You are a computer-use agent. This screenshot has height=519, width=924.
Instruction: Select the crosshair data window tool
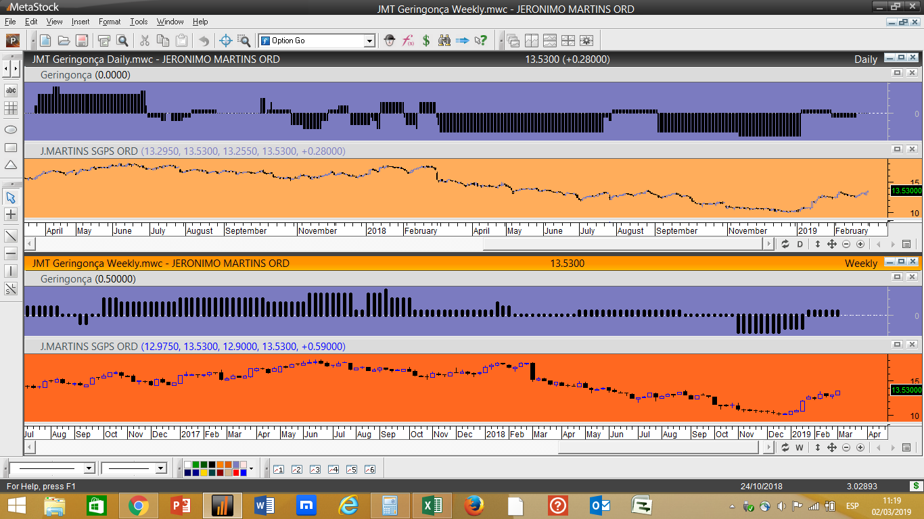tap(226, 41)
